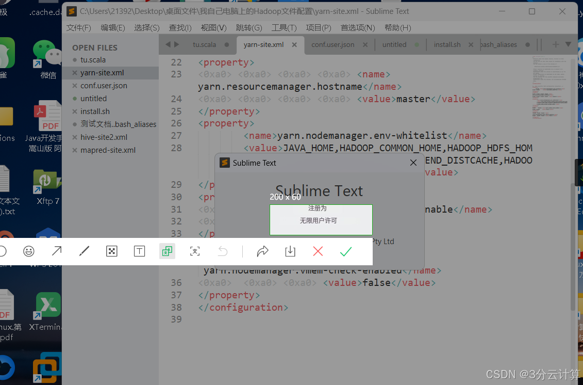Open conf.user.json in the sidebar
The image size is (583, 385).
click(104, 86)
